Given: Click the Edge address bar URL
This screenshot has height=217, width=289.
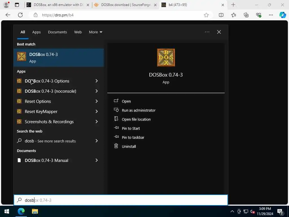Looking at the screenshot, I should (58, 15).
